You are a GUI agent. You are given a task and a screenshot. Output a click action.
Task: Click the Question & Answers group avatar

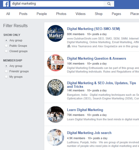pos(55,63)
